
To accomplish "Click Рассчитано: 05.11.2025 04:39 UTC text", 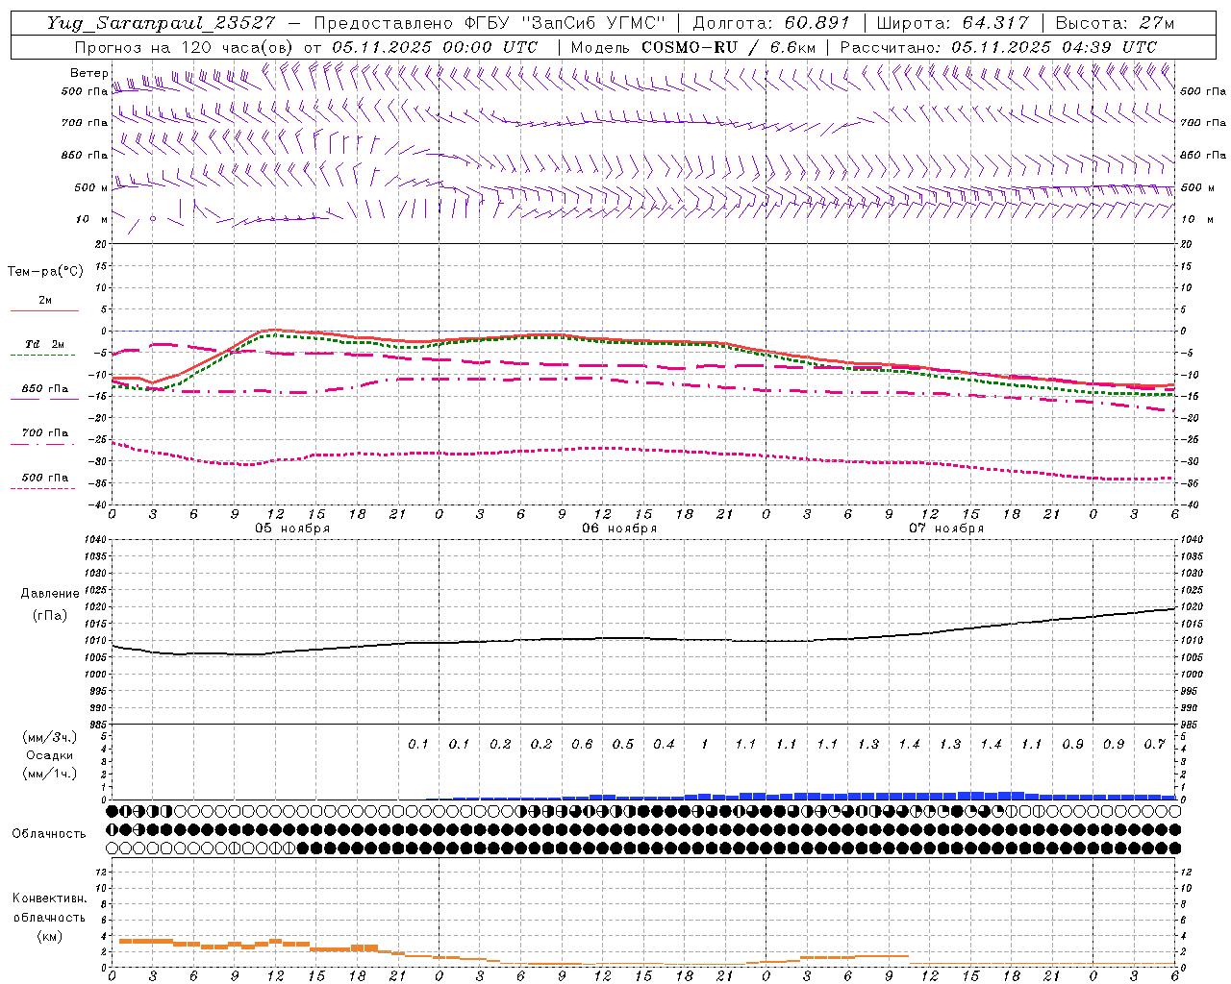I will click(x=998, y=47).
